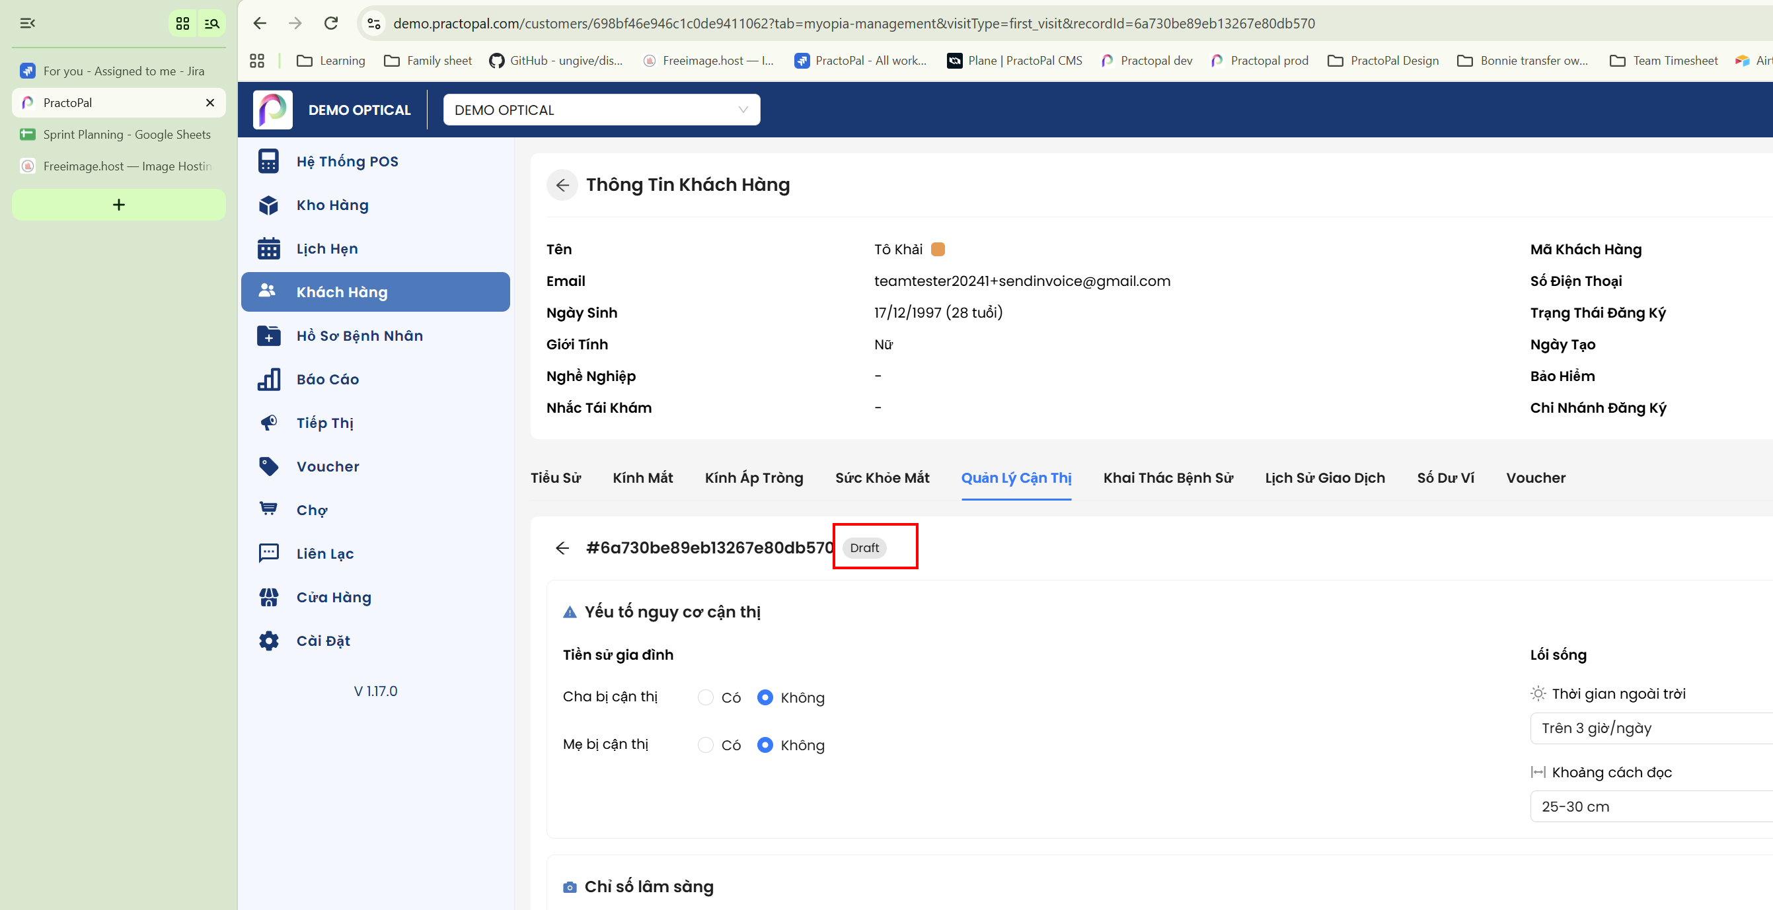
Task: Open Practopal dev bookmark
Action: click(1147, 61)
